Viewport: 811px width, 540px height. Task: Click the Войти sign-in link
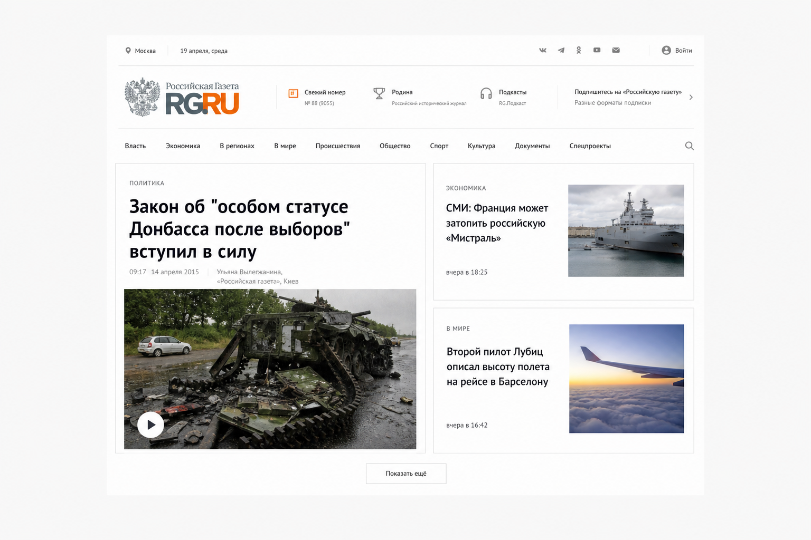[683, 51]
